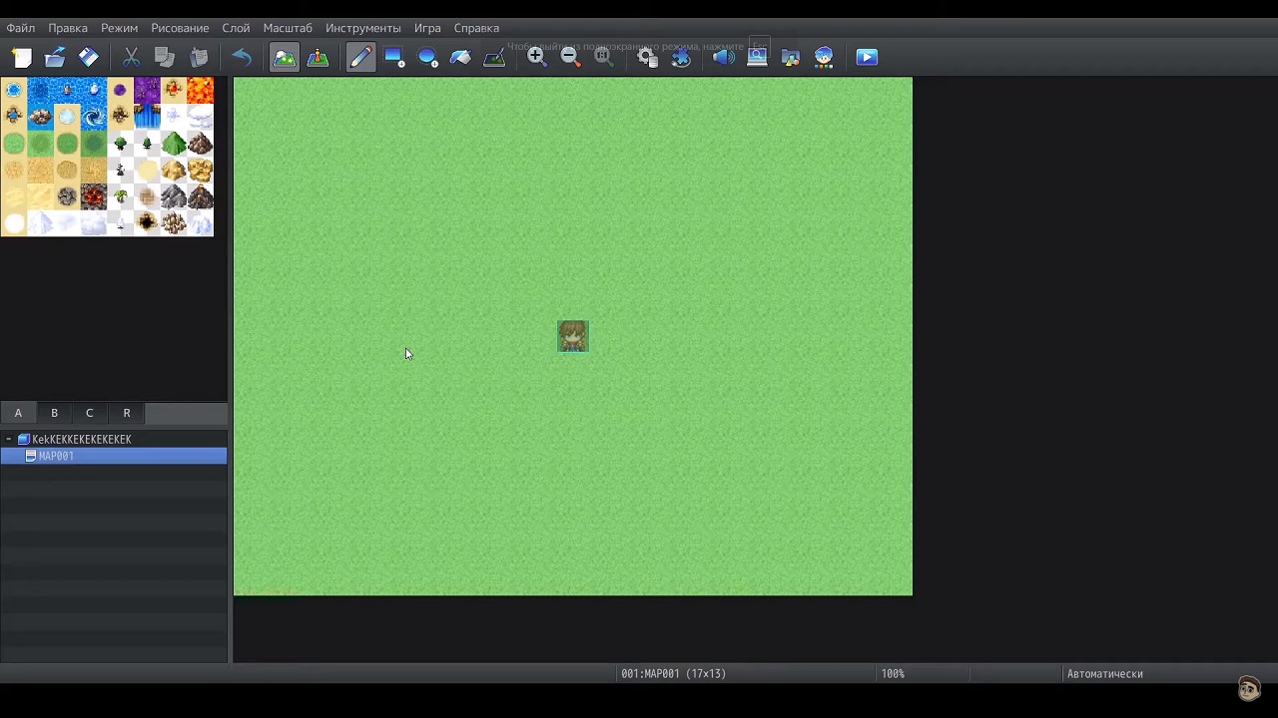
Task: Start playtest with the play icon
Action: [x=867, y=58]
